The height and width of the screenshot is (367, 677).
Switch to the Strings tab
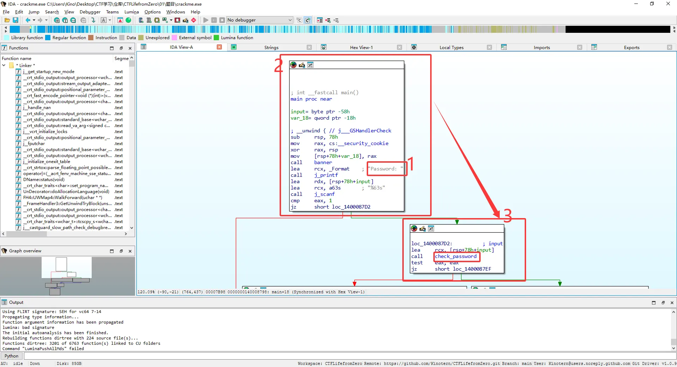pyautogui.click(x=271, y=47)
